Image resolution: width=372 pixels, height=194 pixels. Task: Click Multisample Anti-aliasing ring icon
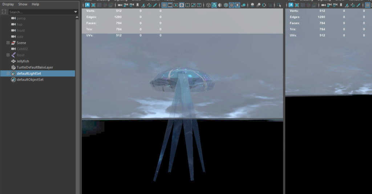pyautogui.click(x=264, y=5)
